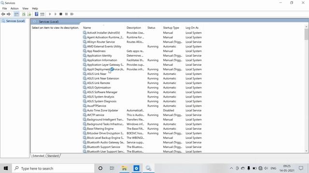Click the vertical scrollbar up arrow
Viewport: 309px width, 173px height.
point(306,26)
